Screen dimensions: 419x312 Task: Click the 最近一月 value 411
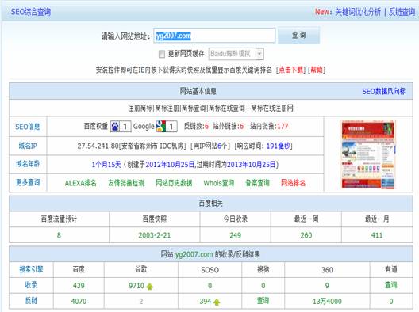coord(377,235)
